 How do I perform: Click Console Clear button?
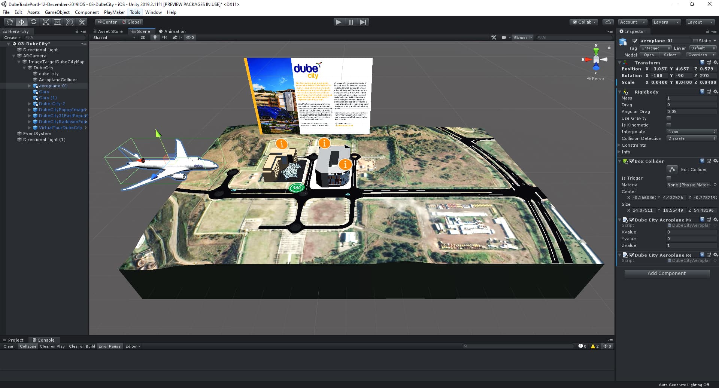pos(9,346)
